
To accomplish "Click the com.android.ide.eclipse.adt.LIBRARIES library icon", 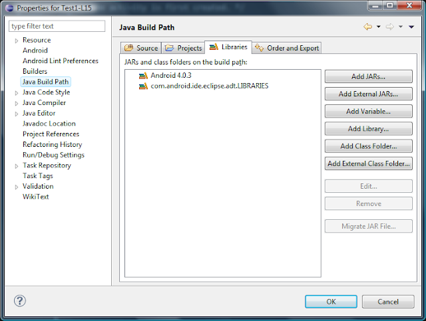I will [x=143, y=86].
